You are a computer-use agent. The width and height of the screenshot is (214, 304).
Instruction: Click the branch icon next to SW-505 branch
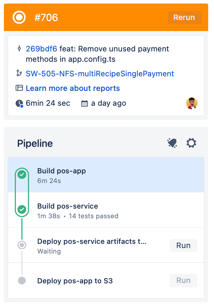coord(19,73)
